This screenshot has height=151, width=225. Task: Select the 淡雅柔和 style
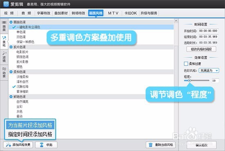coord(22,77)
